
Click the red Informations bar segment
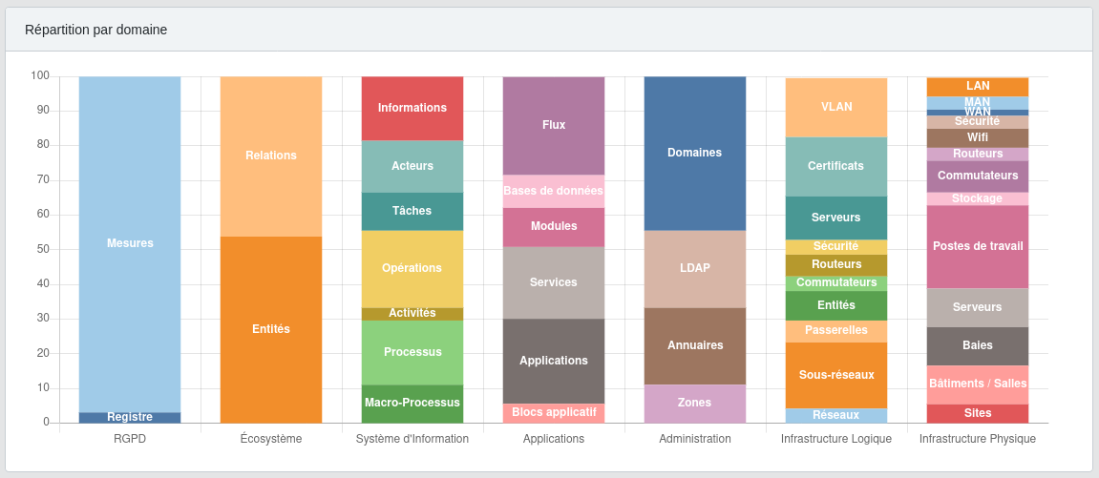[x=412, y=108]
